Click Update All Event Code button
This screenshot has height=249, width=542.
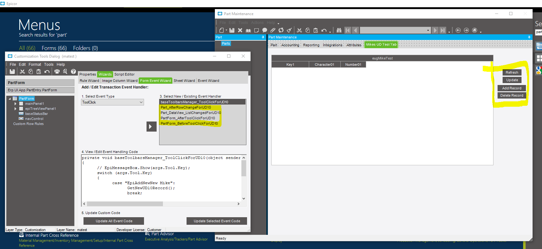click(114, 221)
